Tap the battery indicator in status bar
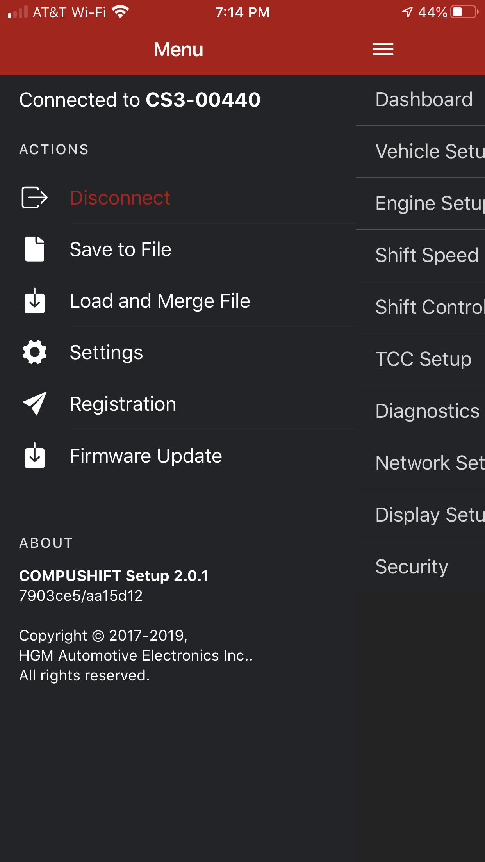Image resolution: width=485 pixels, height=862 pixels. (x=464, y=12)
